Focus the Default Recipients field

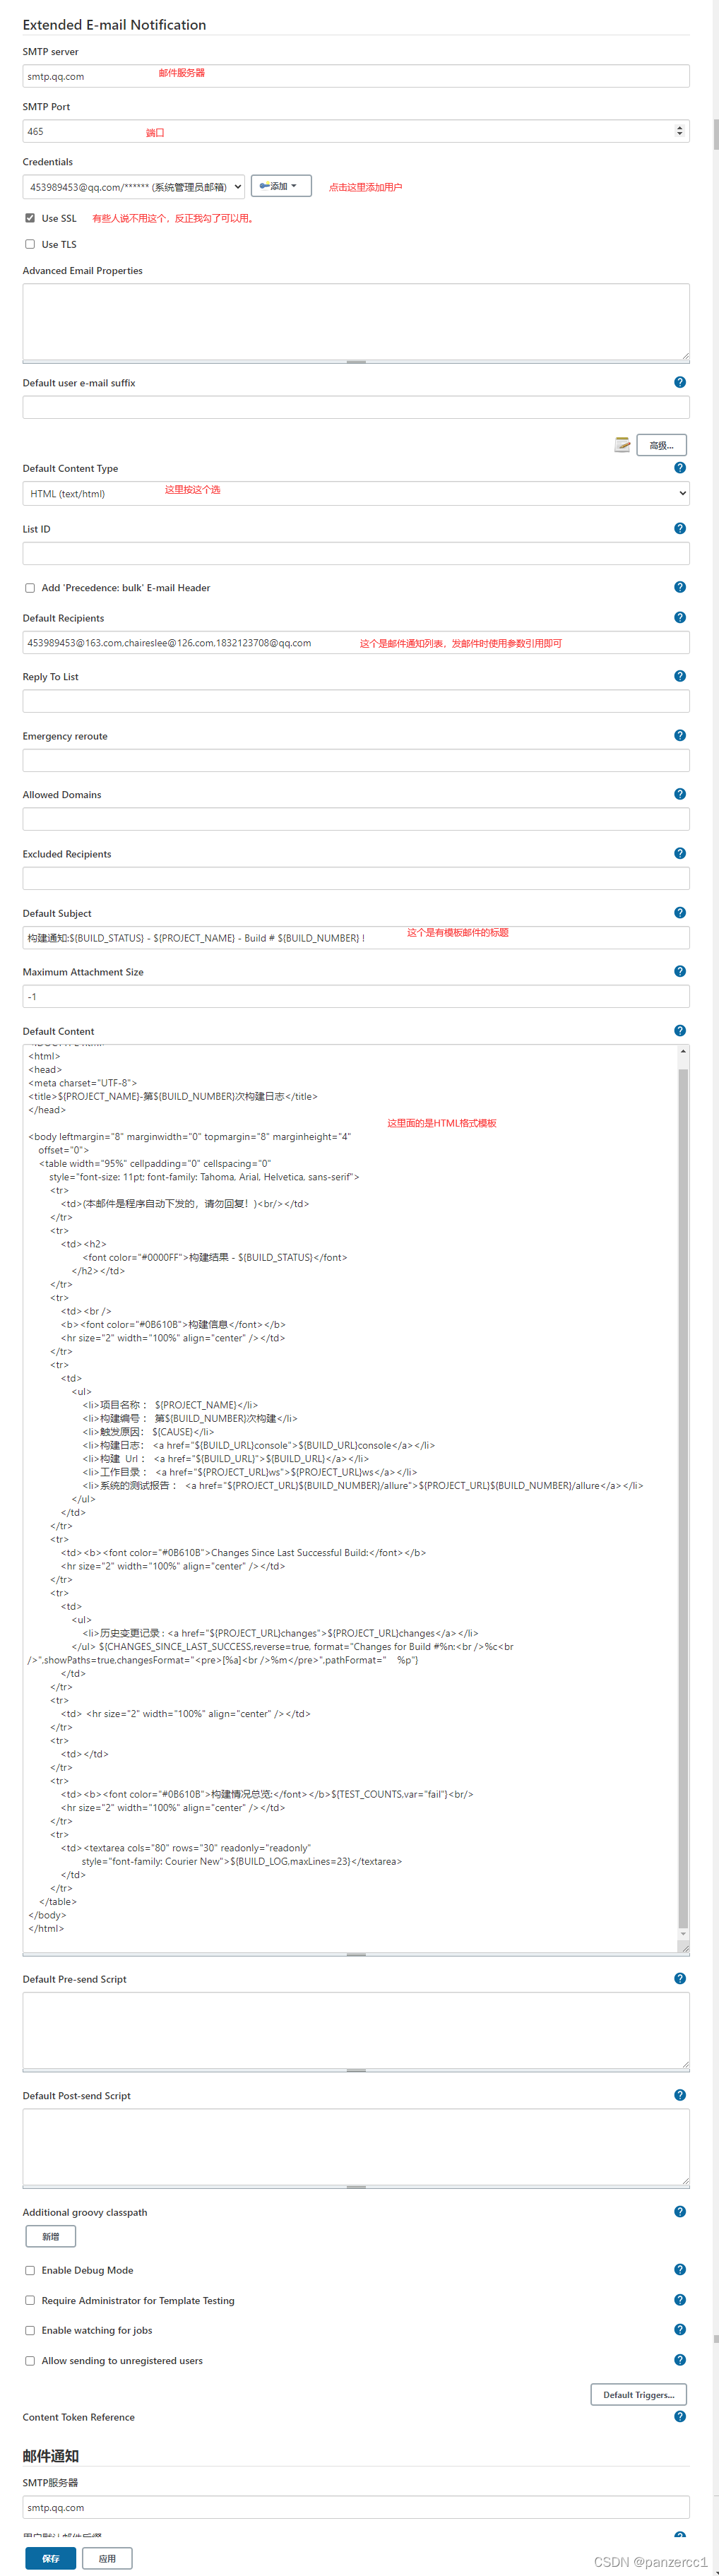(356, 642)
